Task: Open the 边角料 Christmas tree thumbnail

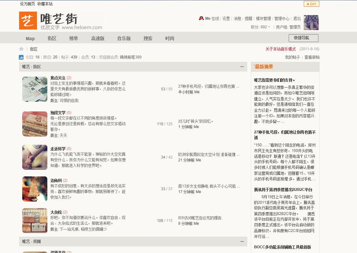Action: [35, 189]
